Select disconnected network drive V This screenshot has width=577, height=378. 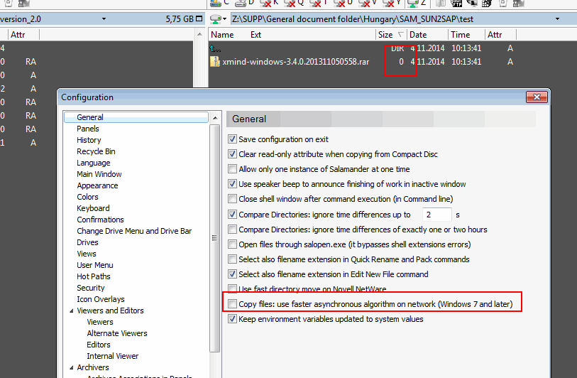[367, 3]
